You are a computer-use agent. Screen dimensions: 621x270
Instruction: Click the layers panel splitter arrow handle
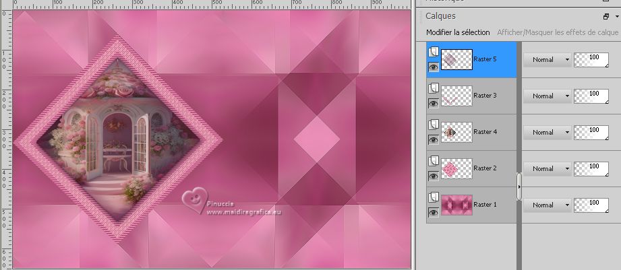tap(519, 187)
